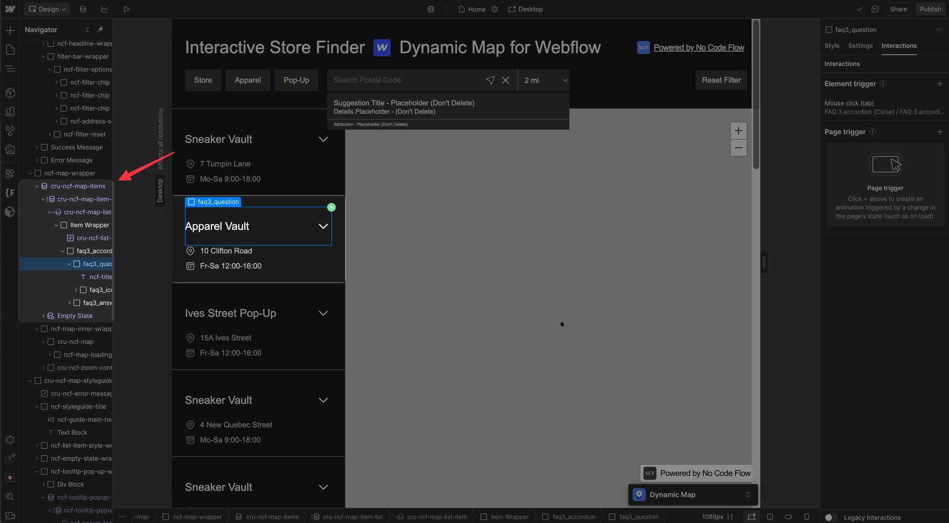The height and width of the screenshot is (523, 949).
Task: Click the Reset Filter button
Action: coord(721,80)
